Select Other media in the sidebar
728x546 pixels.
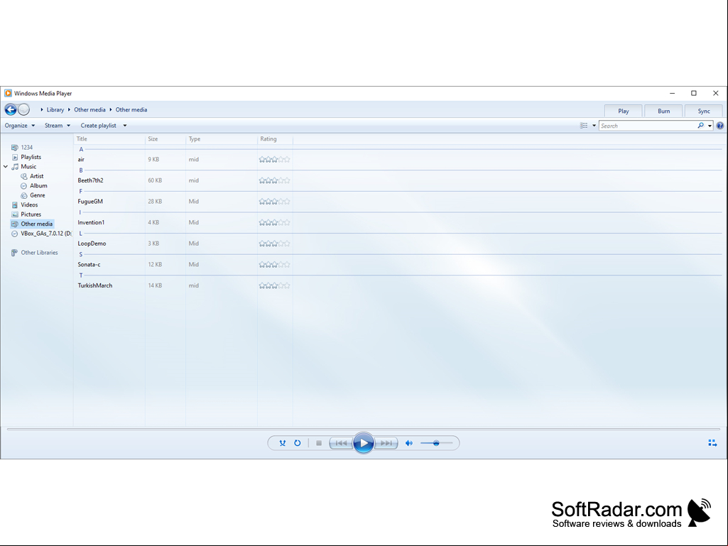pyautogui.click(x=32, y=224)
